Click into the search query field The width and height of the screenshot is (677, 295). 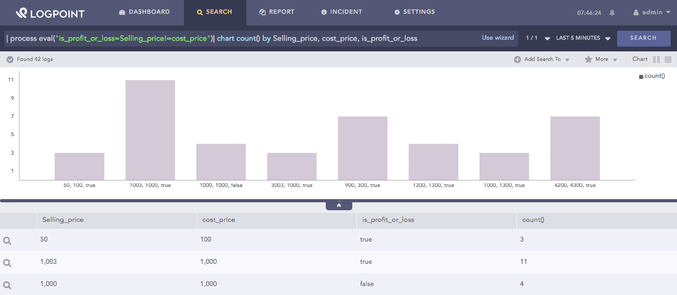238,38
